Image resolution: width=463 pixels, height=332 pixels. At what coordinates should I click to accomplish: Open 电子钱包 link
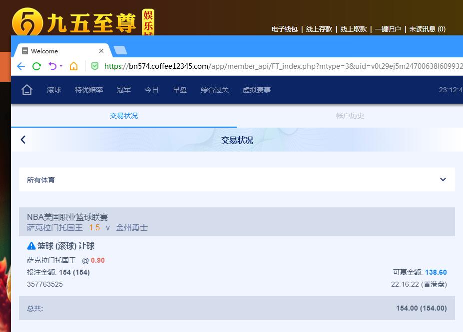[284, 29]
